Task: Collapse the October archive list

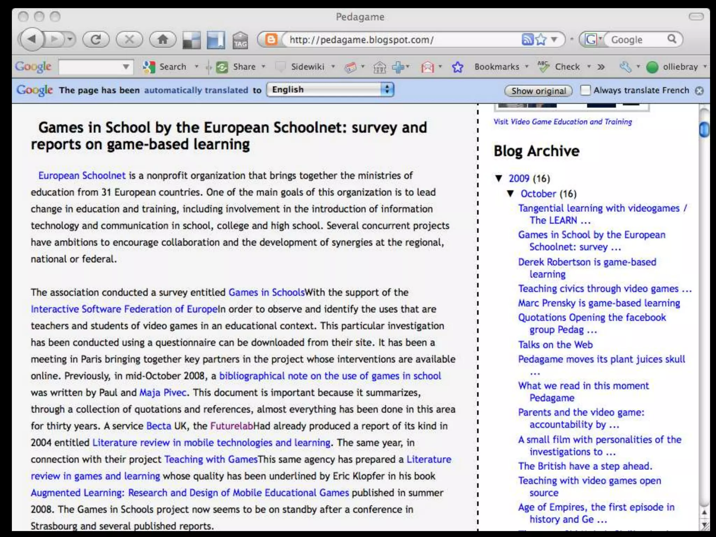Action: click(x=511, y=193)
